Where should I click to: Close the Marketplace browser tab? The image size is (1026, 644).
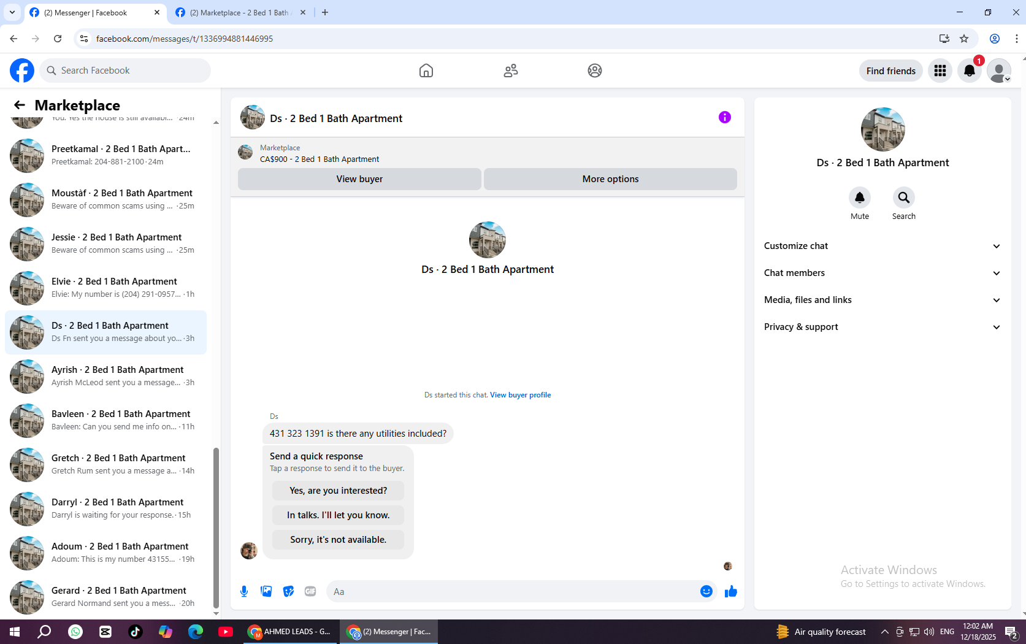tap(303, 12)
